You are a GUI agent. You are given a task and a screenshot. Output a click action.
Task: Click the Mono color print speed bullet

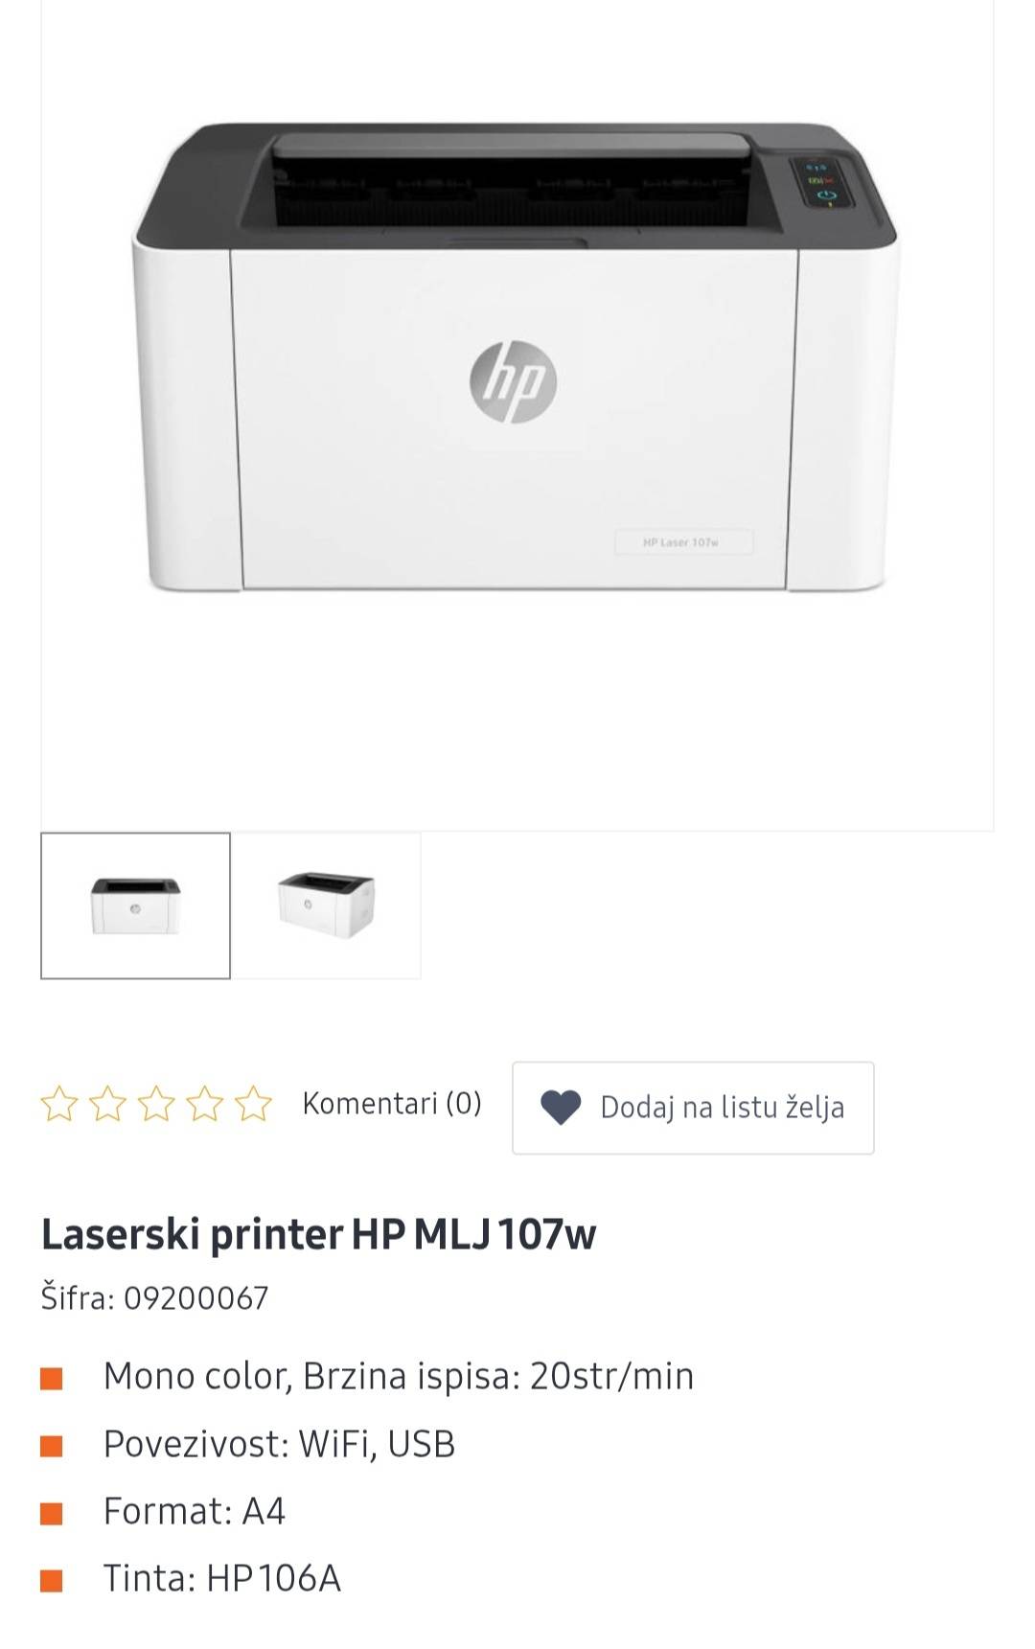tap(398, 1376)
